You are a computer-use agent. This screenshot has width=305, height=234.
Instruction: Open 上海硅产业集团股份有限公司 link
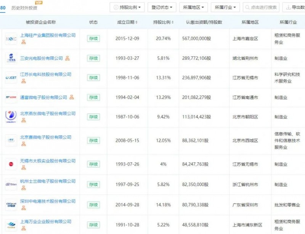click(x=48, y=35)
